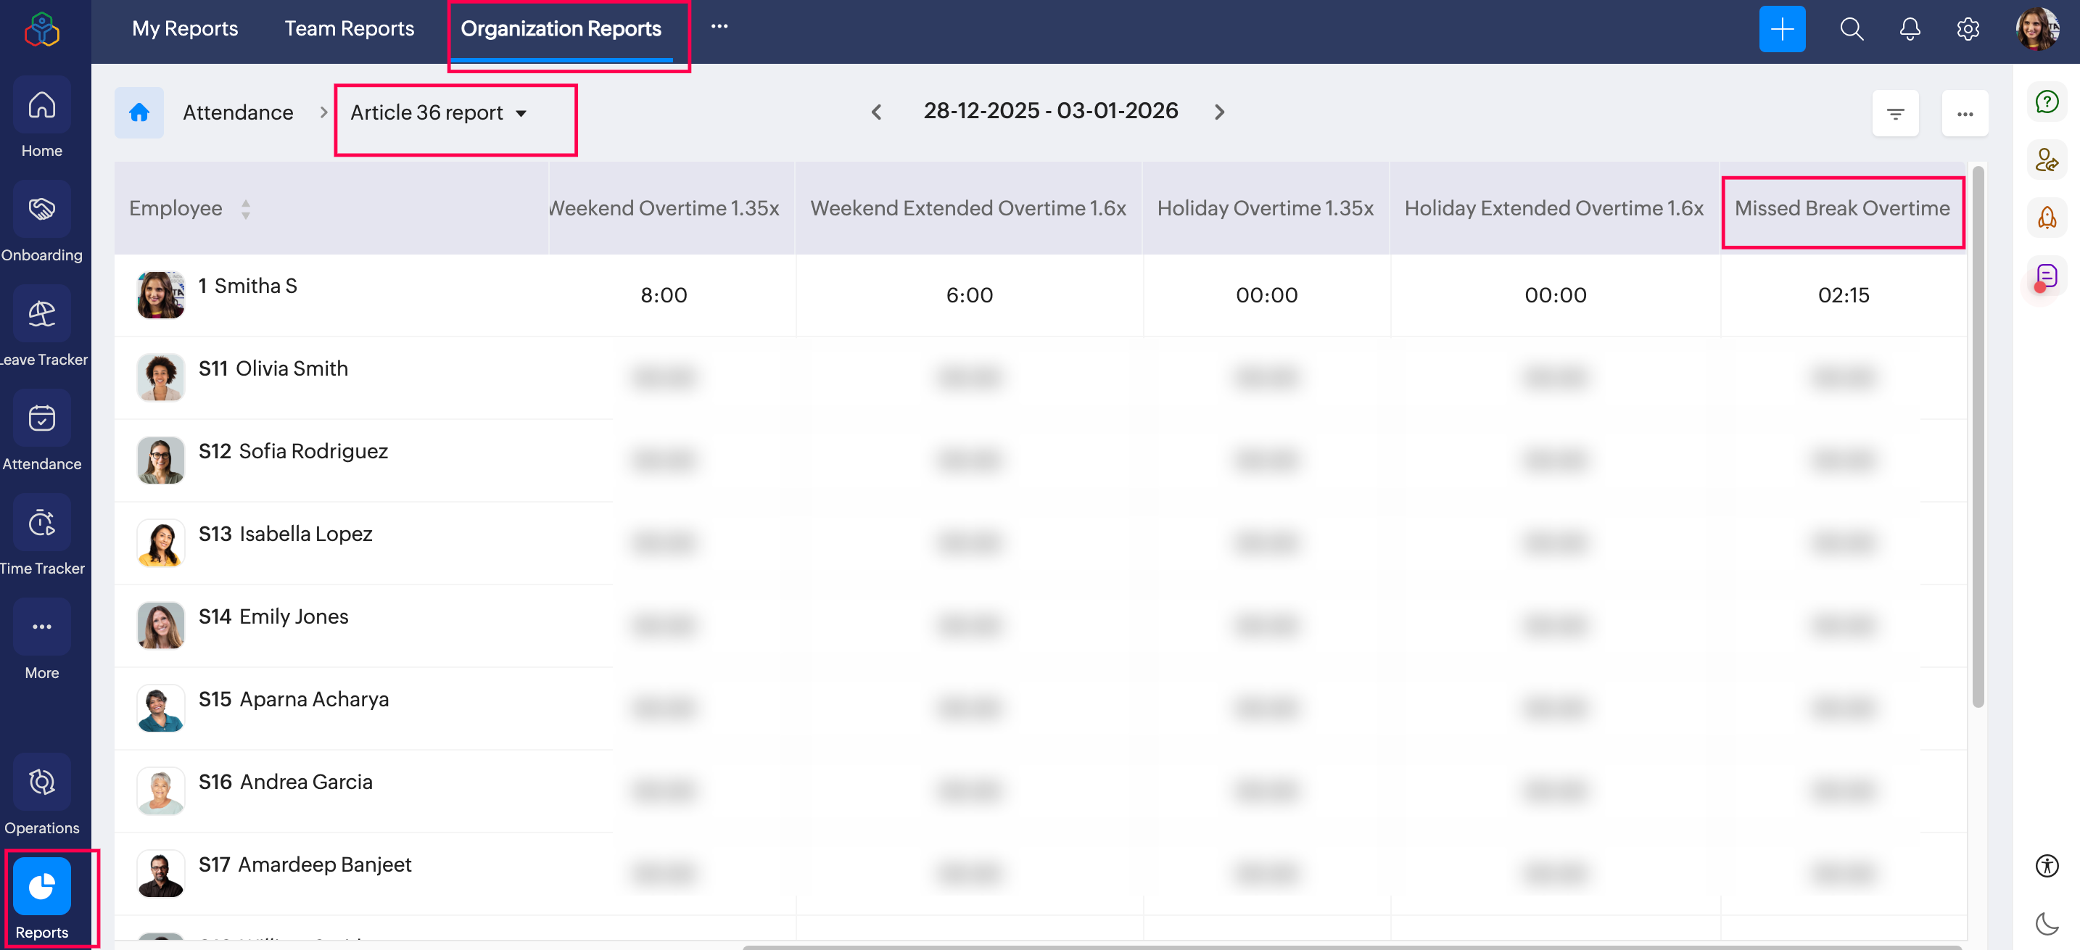Go to Time Tracker from sidebar
This screenshot has width=2080, height=950.
[x=42, y=524]
